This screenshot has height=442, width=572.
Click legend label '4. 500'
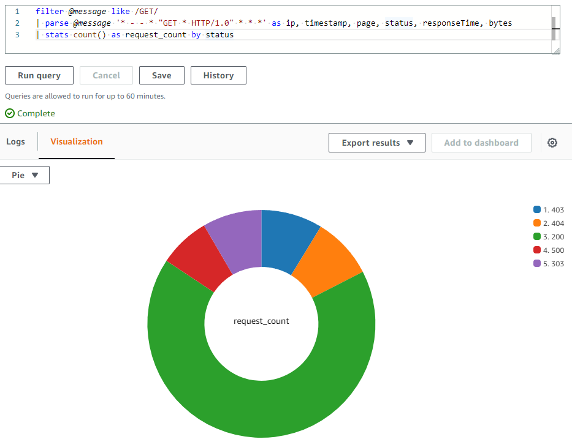click(x=554, y=250)
